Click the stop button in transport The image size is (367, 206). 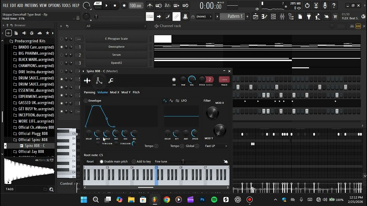(x=115, y=5)
